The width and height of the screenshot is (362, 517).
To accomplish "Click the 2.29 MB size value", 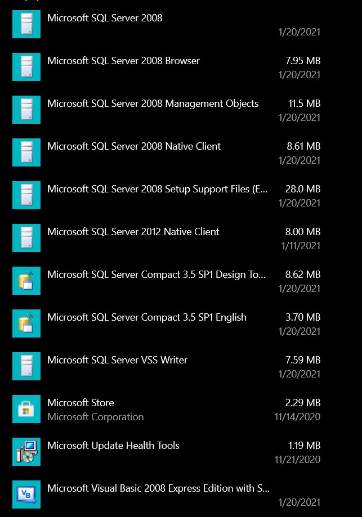I will point(303,403).
